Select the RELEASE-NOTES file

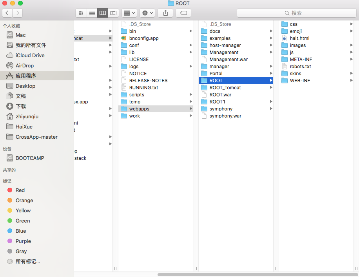click(x=156, y=81)
